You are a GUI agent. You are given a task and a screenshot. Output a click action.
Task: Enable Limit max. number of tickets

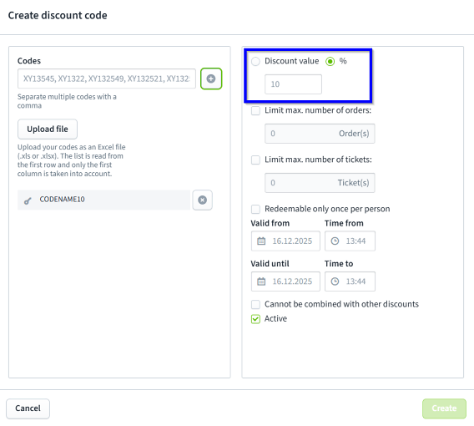pos(255,160)
